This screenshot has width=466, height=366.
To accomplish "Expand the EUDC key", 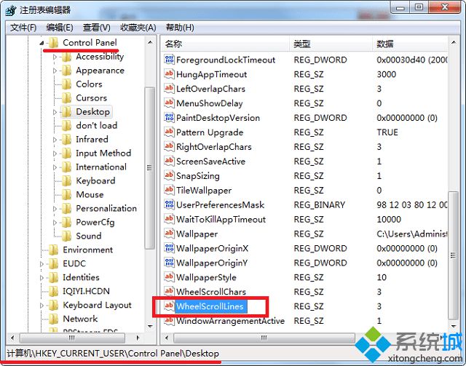I will pyautogui.click(x=42, y=264).
